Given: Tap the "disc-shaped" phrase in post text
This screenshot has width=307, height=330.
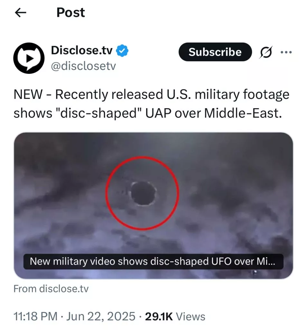Looking at the screenshot, I should 99,113.
